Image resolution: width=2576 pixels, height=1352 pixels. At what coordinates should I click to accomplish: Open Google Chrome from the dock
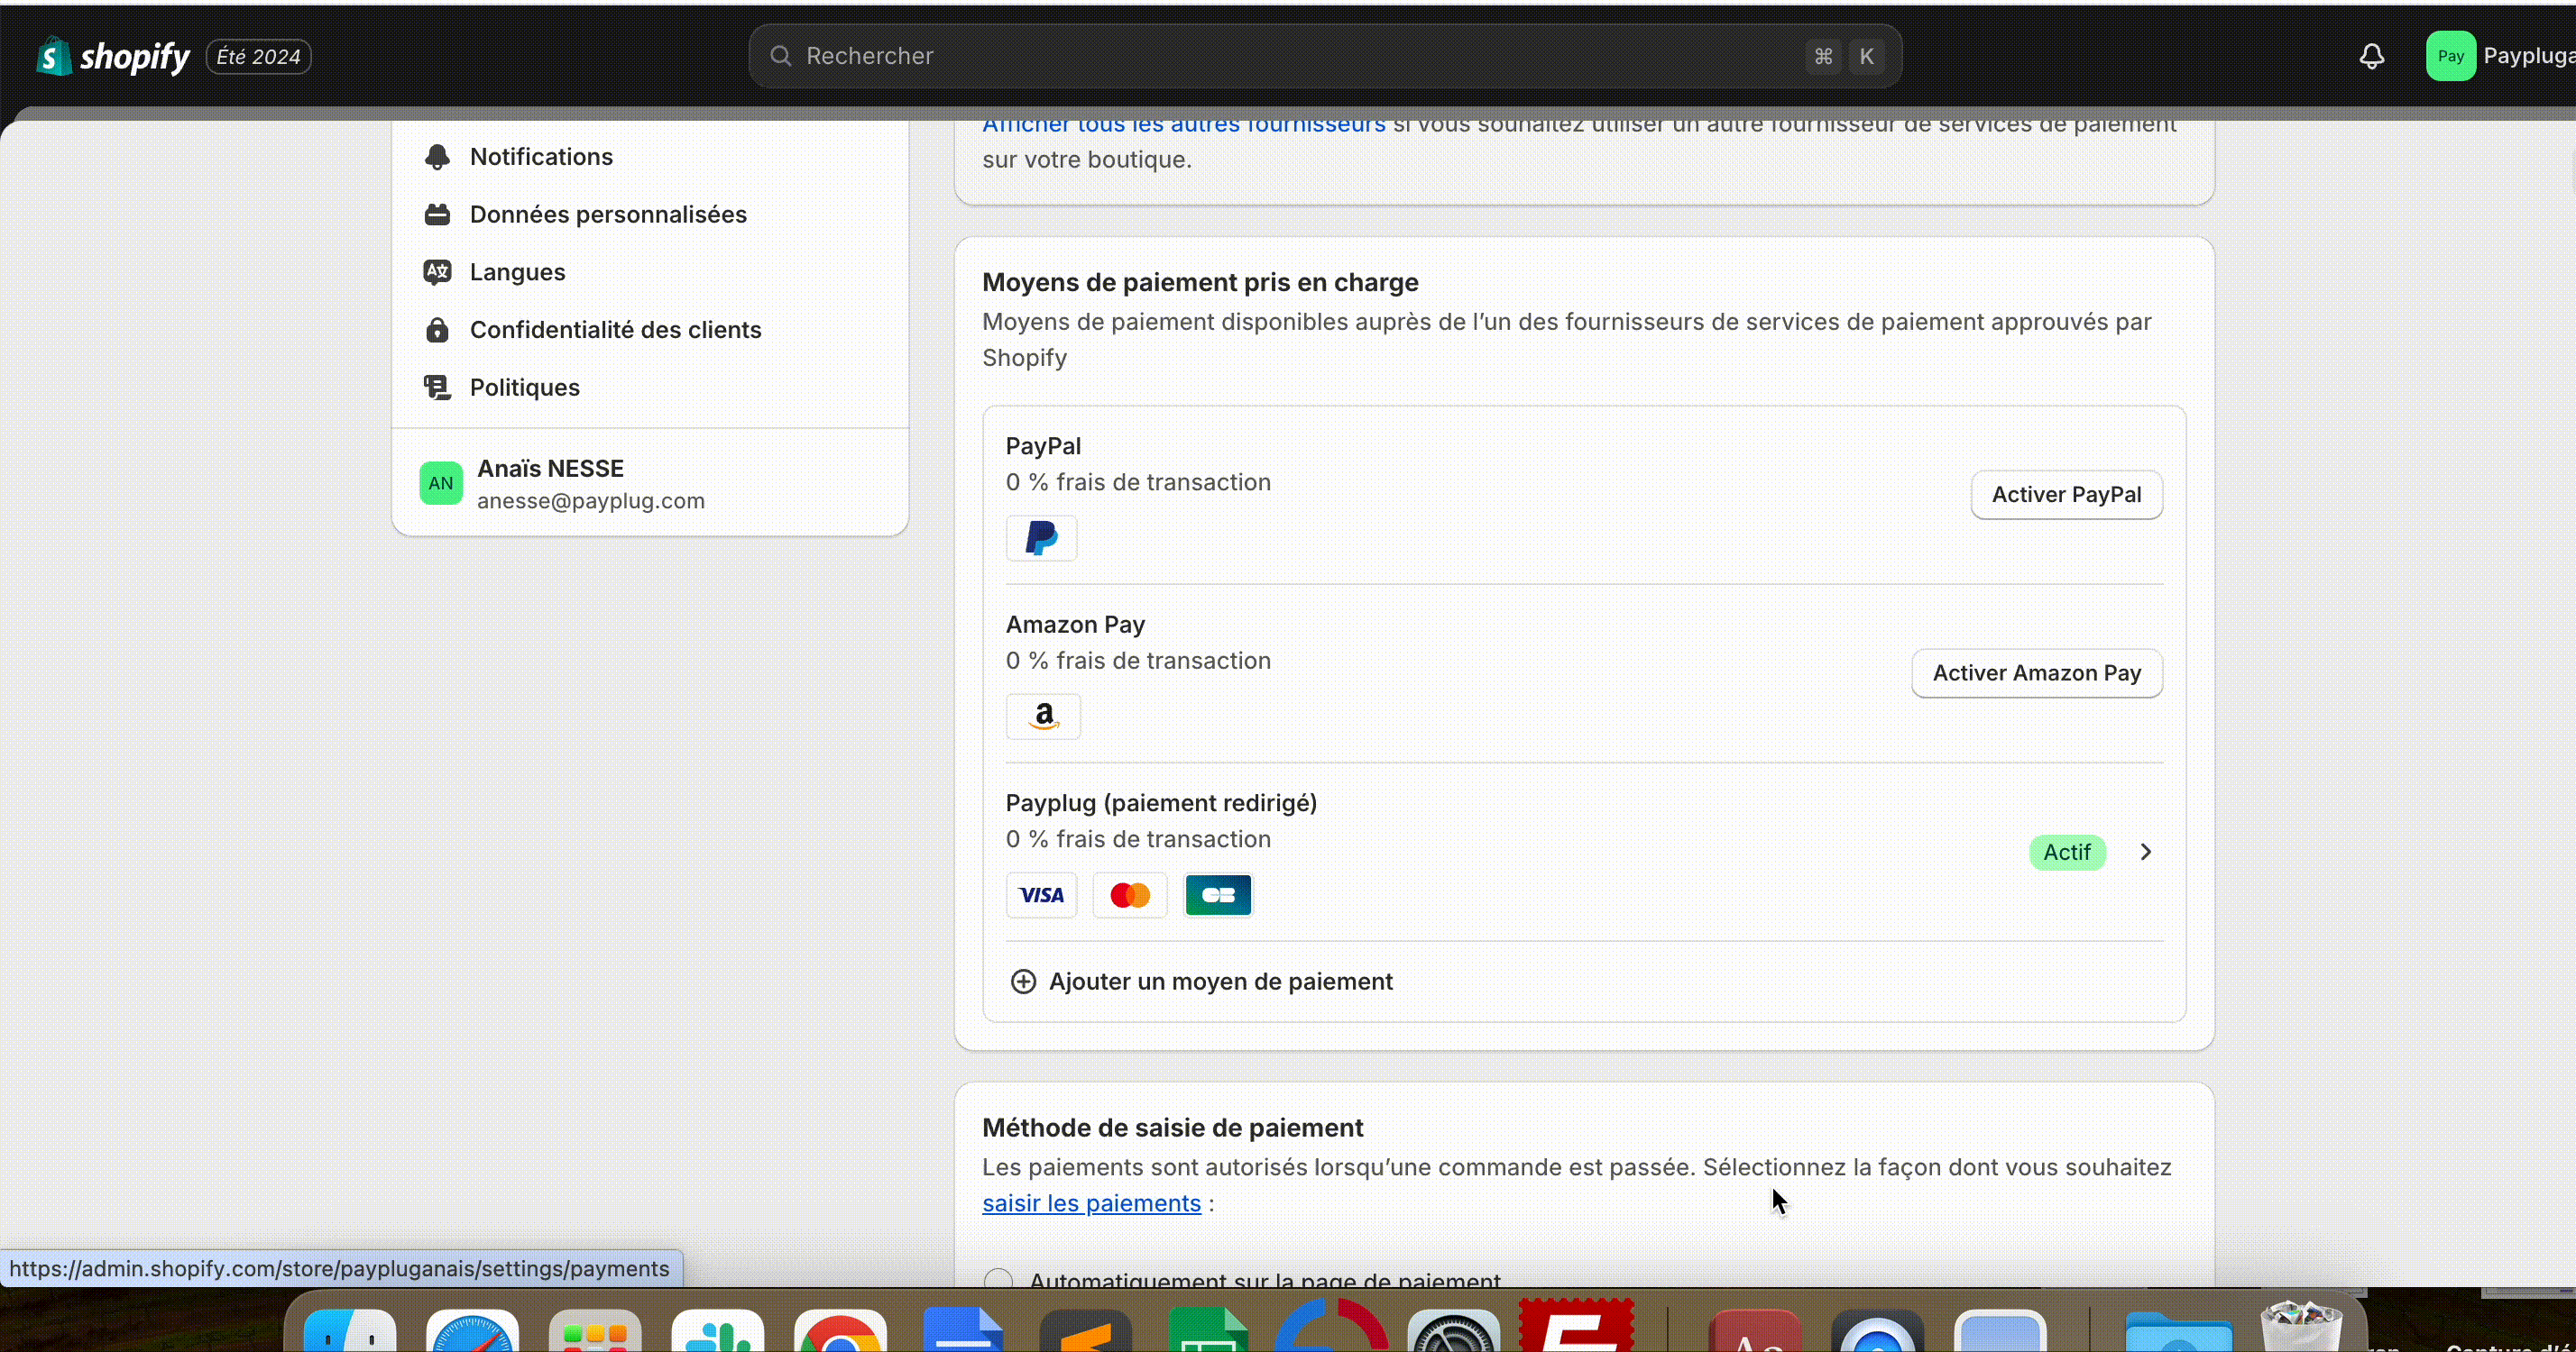[840, 1330]
